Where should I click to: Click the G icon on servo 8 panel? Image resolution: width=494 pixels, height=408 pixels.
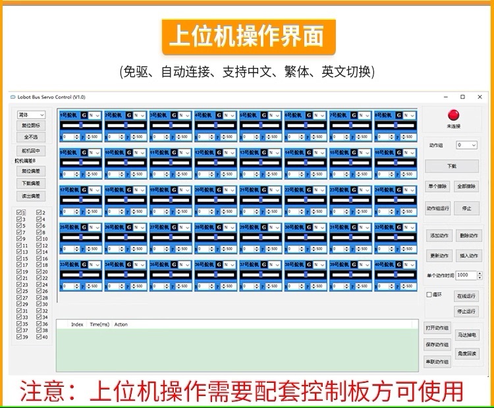399,115
